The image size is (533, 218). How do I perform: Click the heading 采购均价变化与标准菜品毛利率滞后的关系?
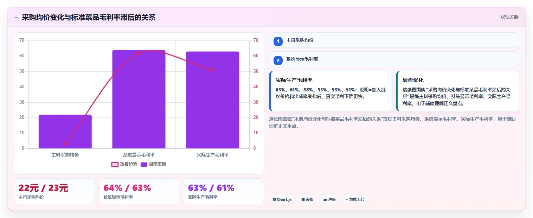(x=89, y=17)
